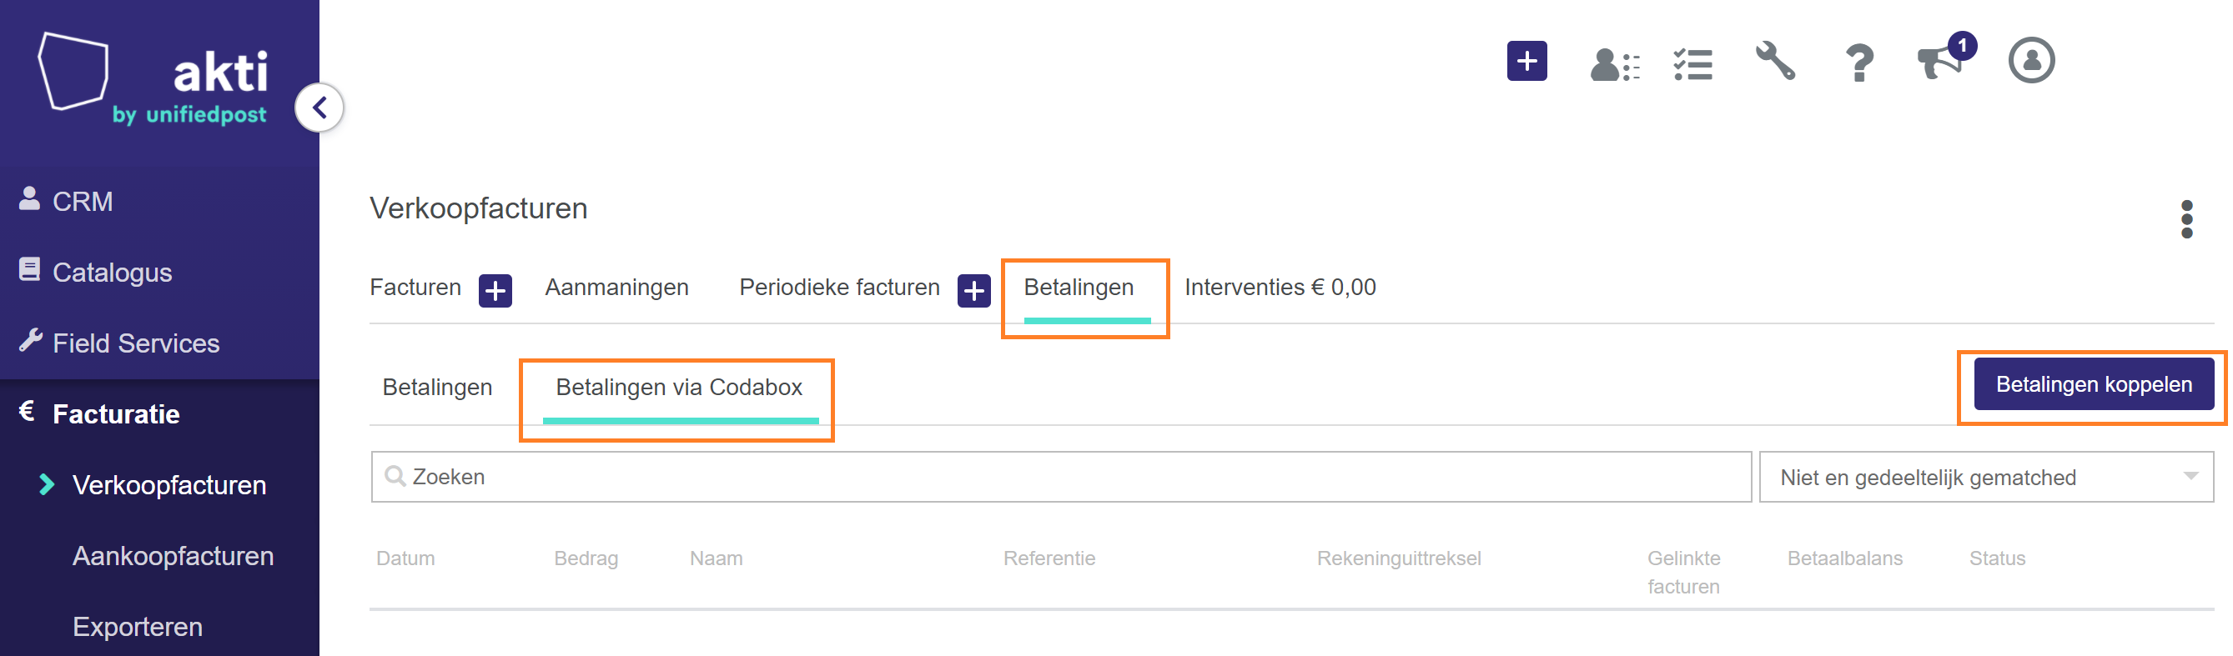Open the user profile avatar icon
Image resolution: width=2233 pixels, height=656 pixels.
pos(2031,61)
